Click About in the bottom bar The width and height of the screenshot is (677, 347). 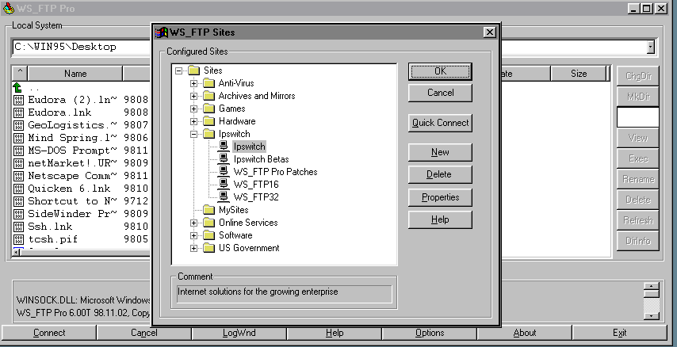[525, 333]
